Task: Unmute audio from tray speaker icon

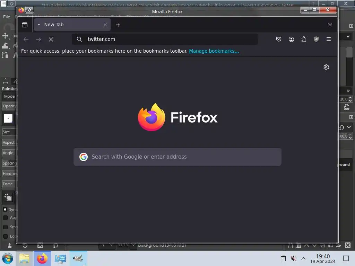Action: click(293, 258)
